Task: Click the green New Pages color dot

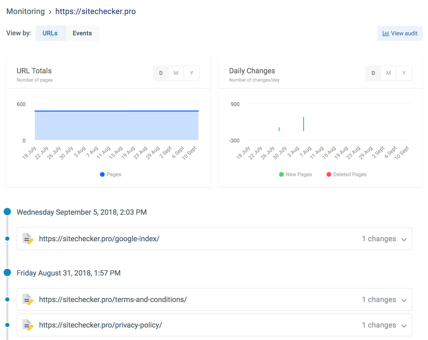Action: 281,174
